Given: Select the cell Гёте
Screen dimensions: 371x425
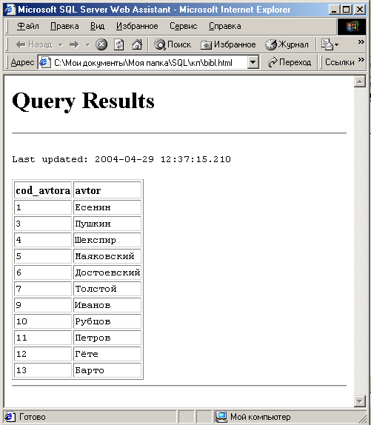Looking at the screenshot, I should [x=107, y=354].
